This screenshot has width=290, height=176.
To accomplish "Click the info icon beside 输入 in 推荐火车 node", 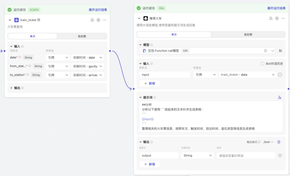I will (x=151, y=64).
